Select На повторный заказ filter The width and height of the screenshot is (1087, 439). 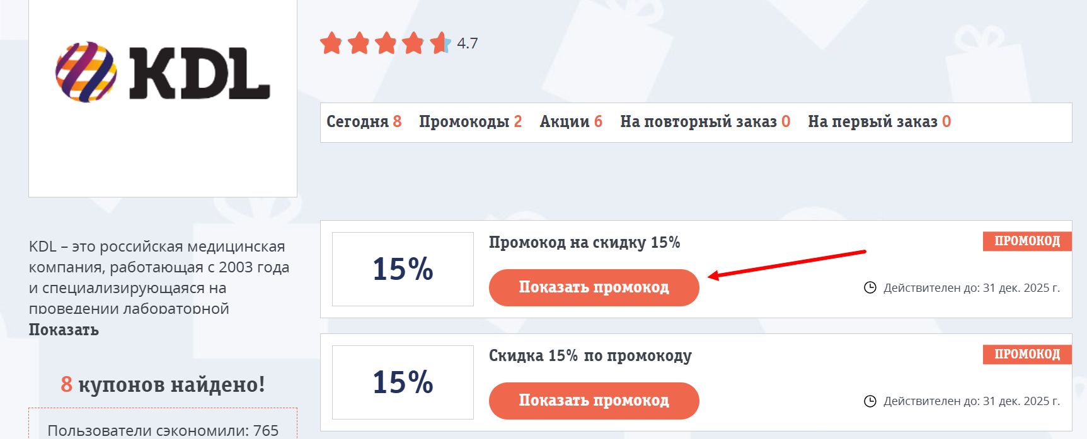704,122
